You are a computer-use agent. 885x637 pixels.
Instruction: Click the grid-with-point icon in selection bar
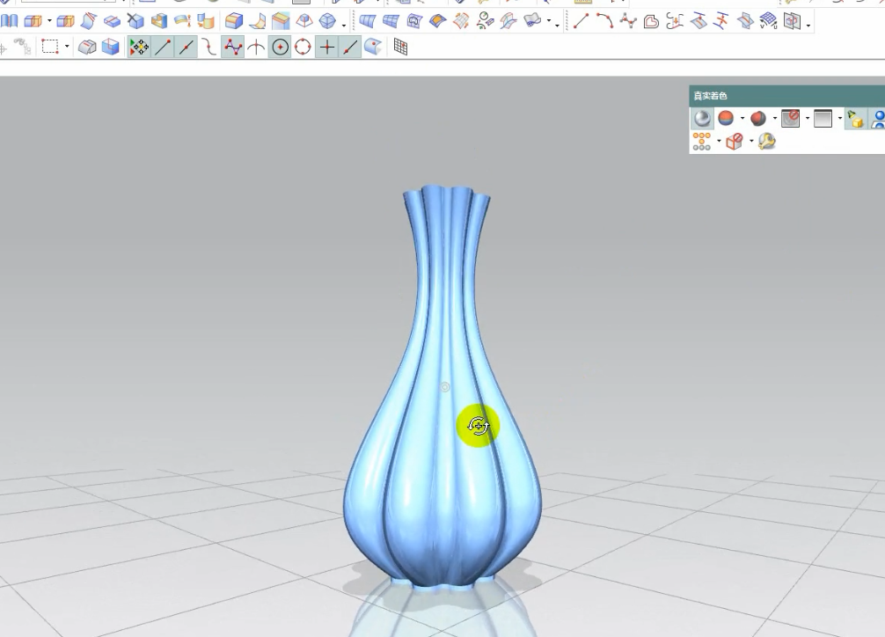pos(401,47)
